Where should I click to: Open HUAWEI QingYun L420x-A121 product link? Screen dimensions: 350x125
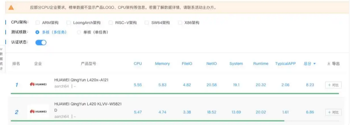coord(81,80)
